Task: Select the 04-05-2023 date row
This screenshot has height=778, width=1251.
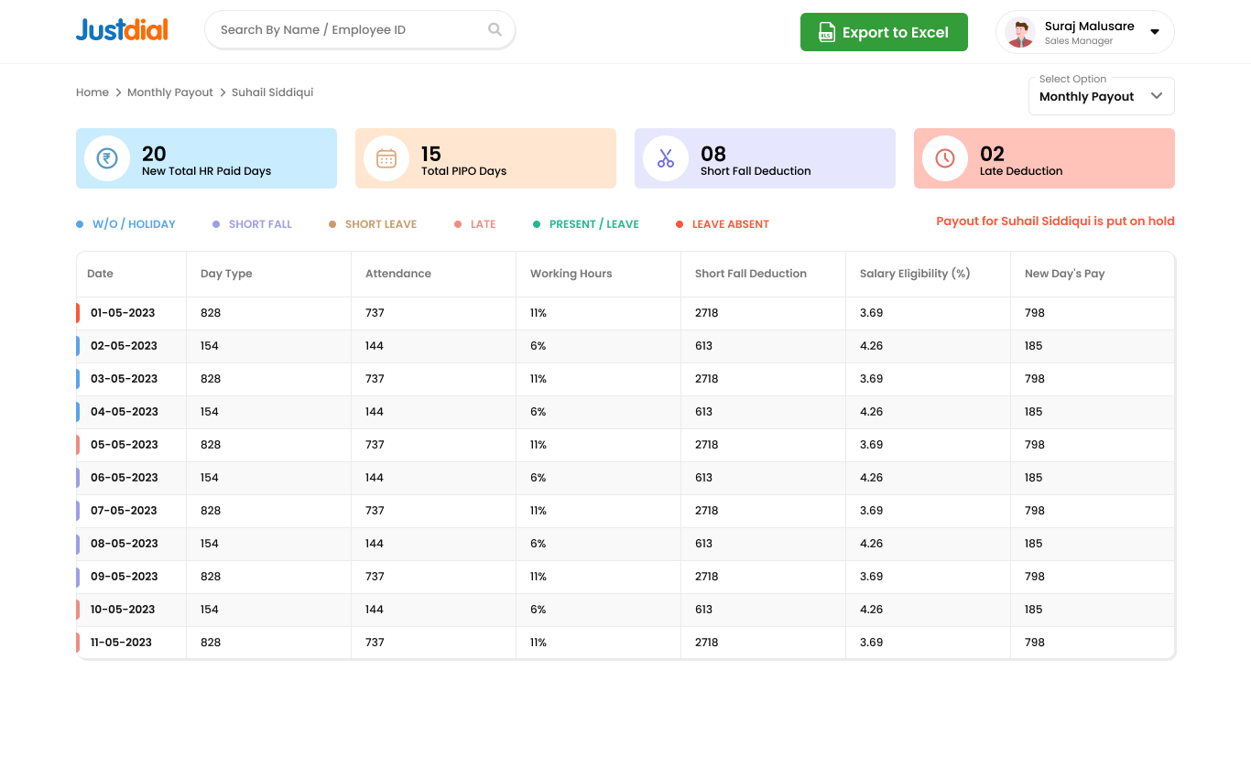Action: pos(625,412)
